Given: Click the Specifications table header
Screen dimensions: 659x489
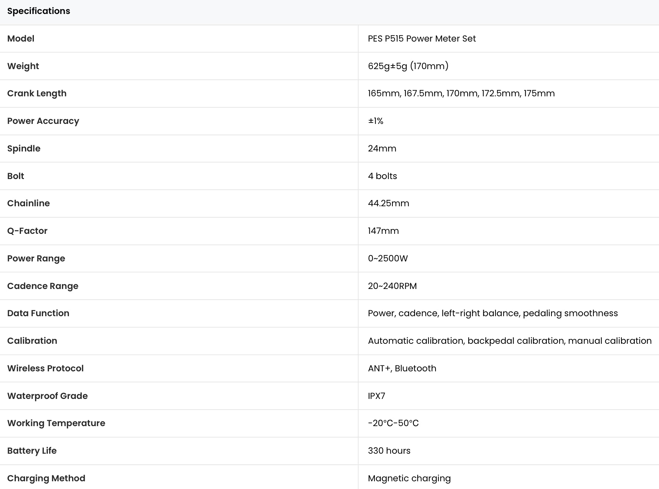Looking at the screenshot, I should (39, 11).
